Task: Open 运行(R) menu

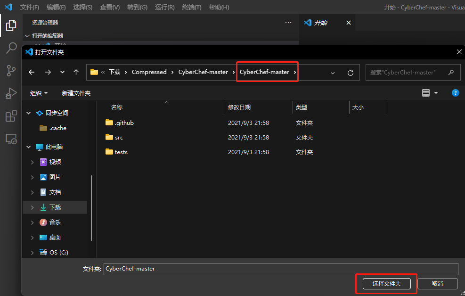Action: tap(164, 7)
